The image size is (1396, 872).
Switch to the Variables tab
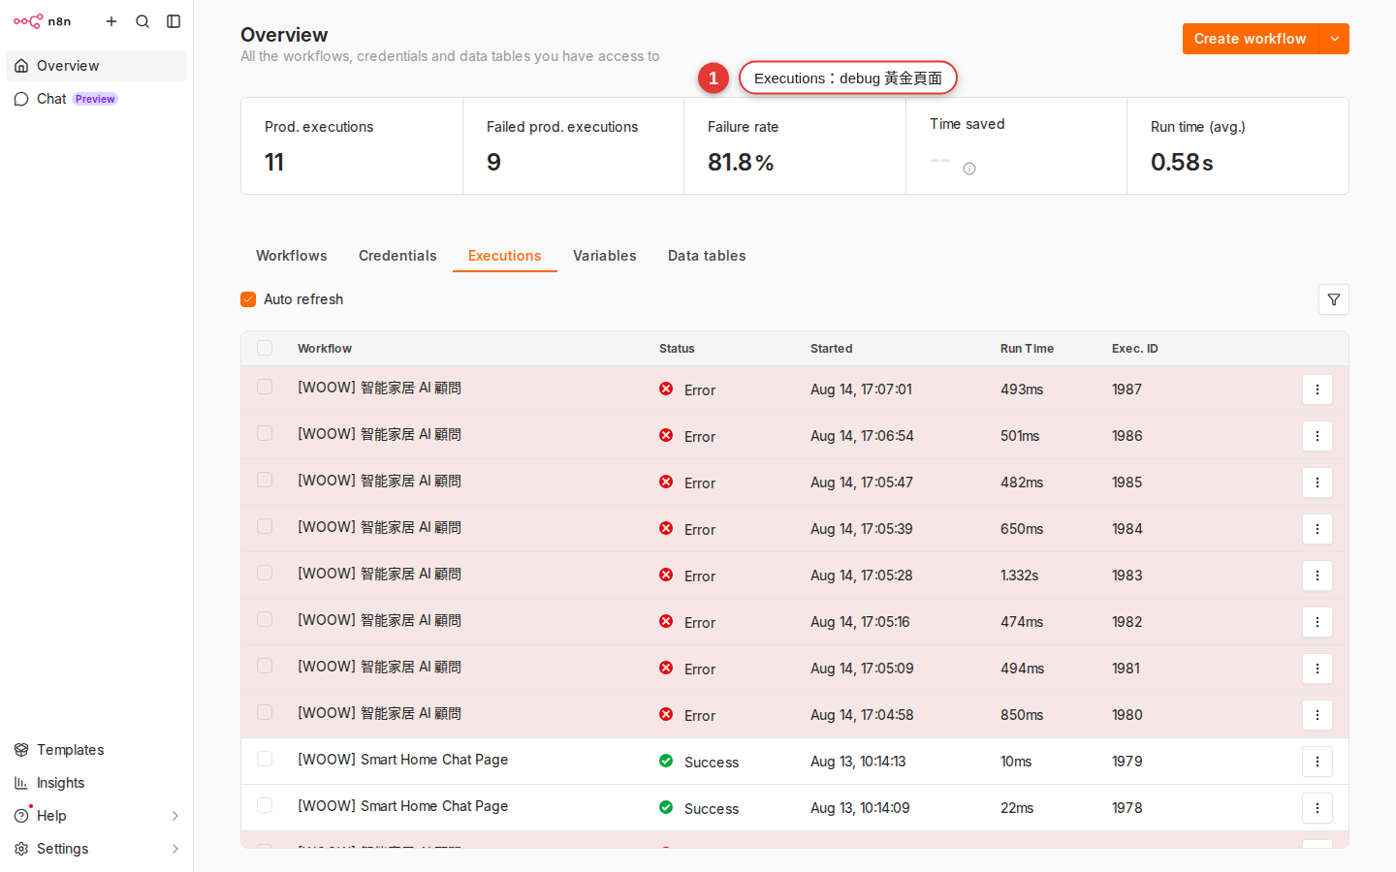605,256
